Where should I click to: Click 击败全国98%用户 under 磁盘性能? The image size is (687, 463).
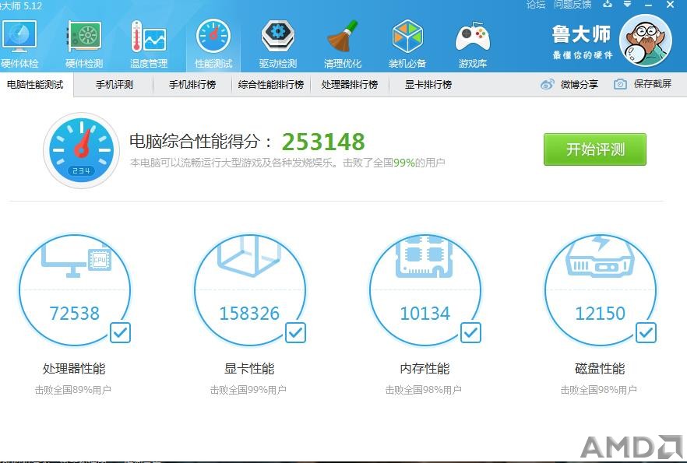598,390
